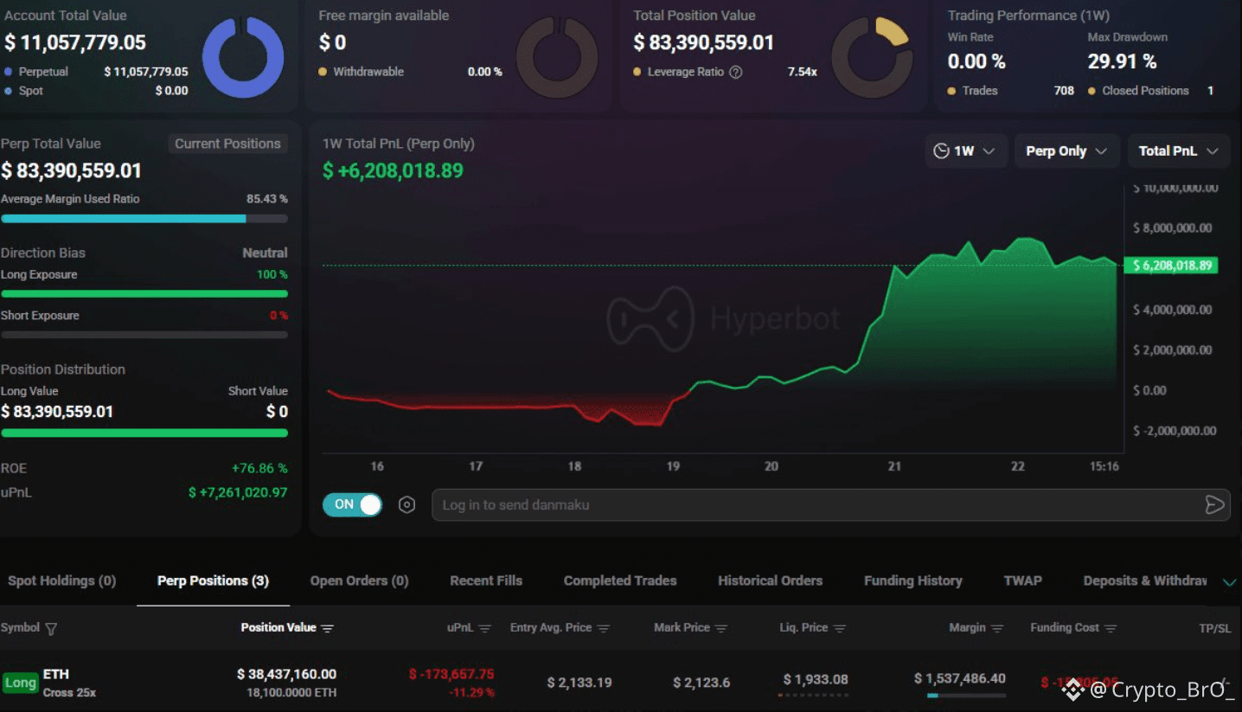Click the Account Total Value $ 11,057,779.05

(x=75, y=42)
